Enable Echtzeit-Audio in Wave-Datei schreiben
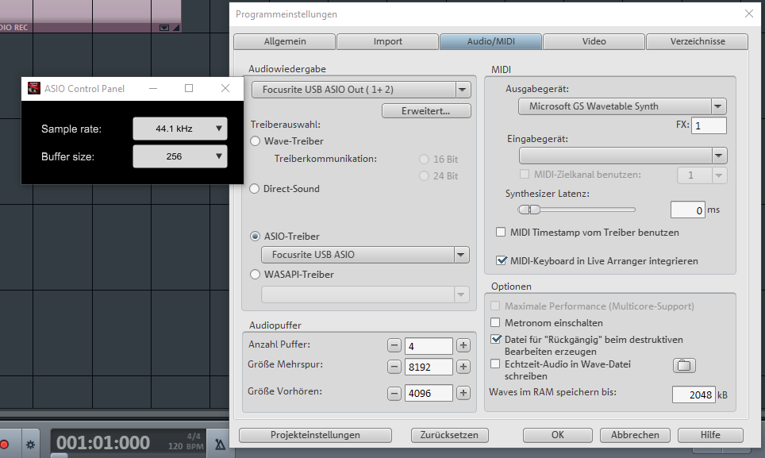Image resolution: width=765 pixels, height=458 pixels. point(495,364)
